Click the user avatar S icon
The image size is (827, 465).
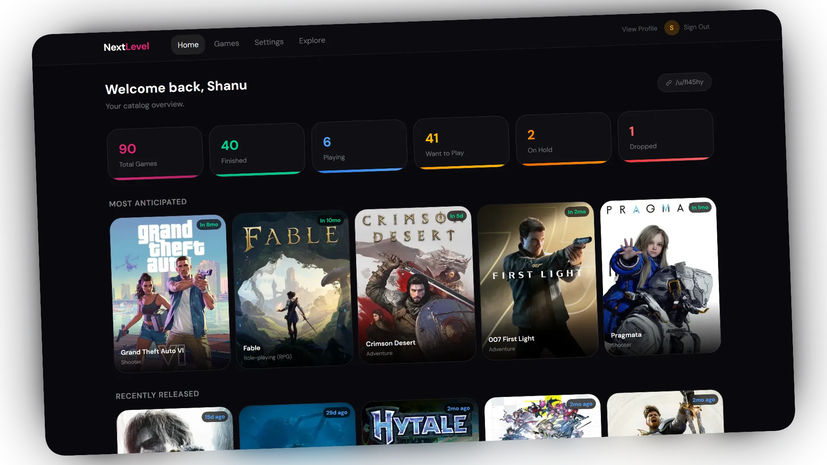click(x=671, y=28)
